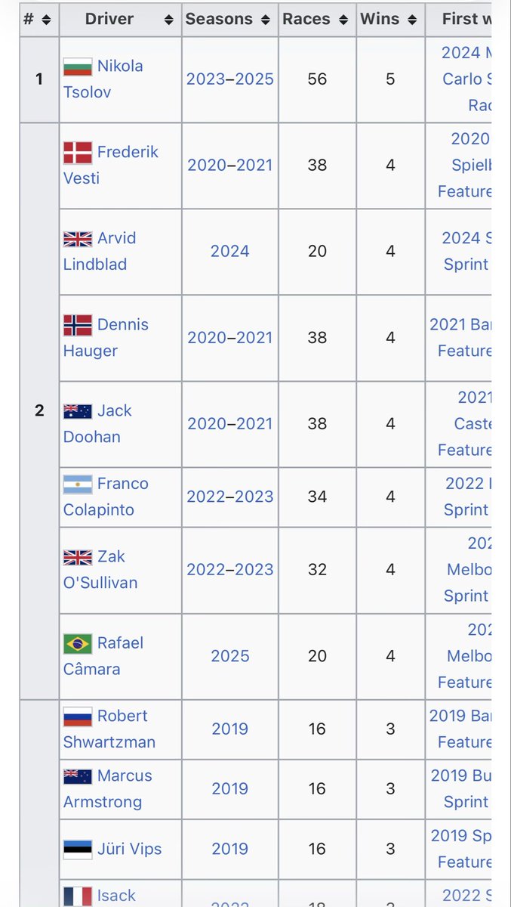Viewport: 511px width, 907px height.
Task: Click the Brazilian flag beside Rafael Câmara
Action: 78,644
